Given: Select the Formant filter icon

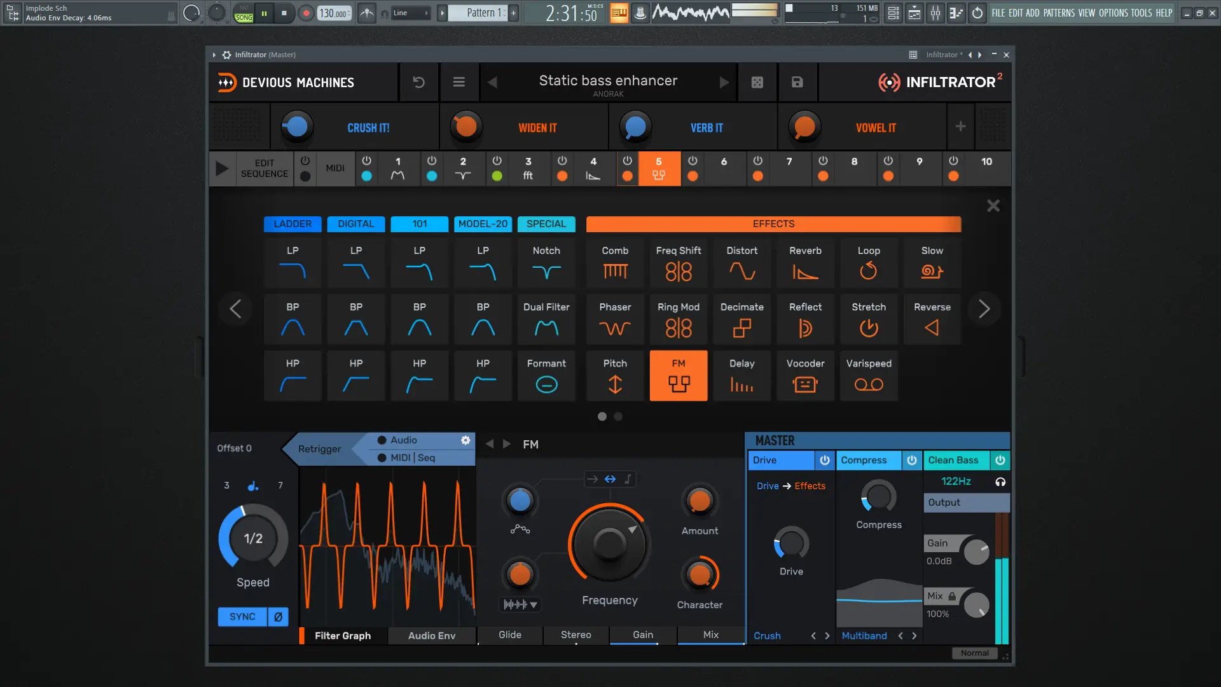Looking at the screenshot, I should tap(546, 384).
